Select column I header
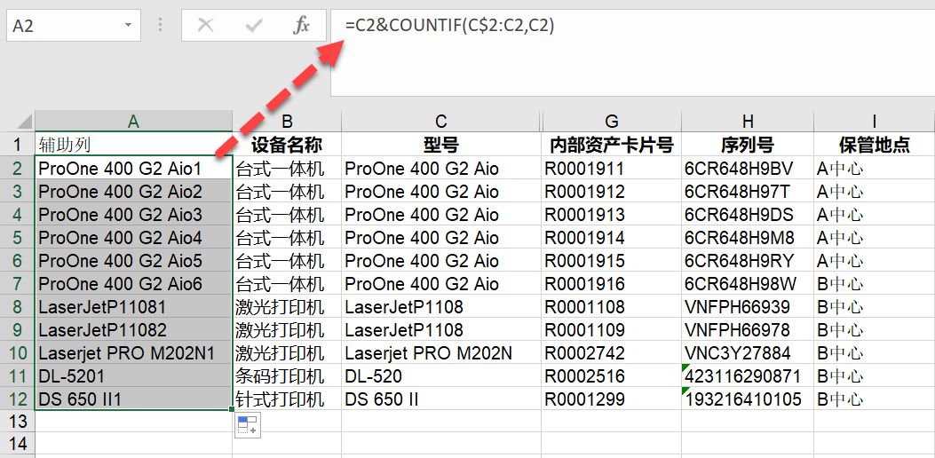935x458 pixels. click(875, 121)
